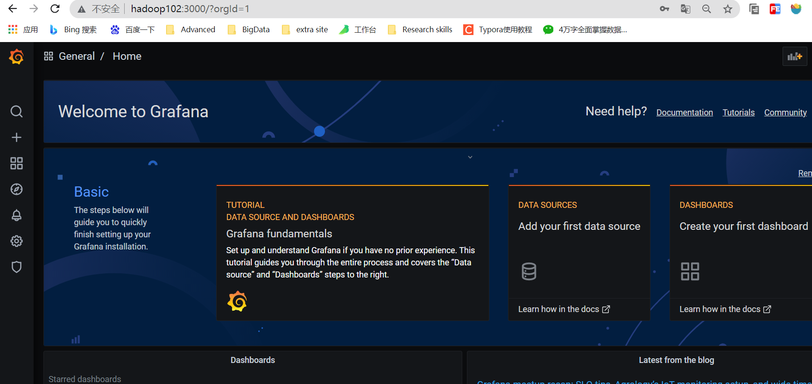The width and height of the screenshot is (812, 384).
Task: Open the Advanced bookmarks folder
Action: click(x=191, y=29)
